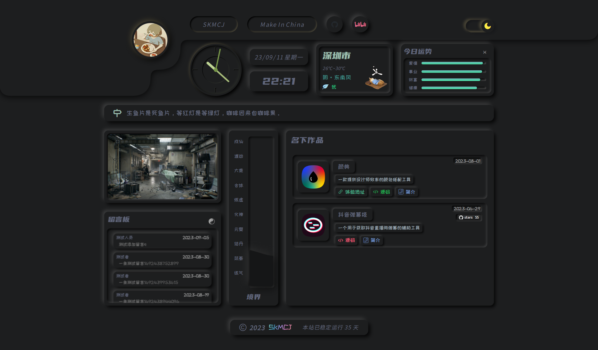Open 源码 source link for 抖音弹幕姬

pos(346,240)
